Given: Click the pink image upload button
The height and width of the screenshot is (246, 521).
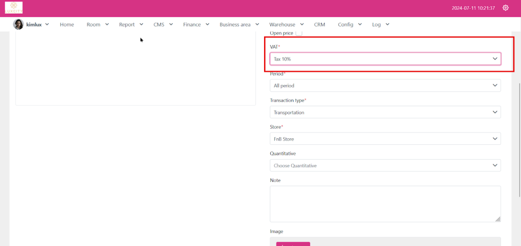Looking at the screenshot, I should point(293,243).
